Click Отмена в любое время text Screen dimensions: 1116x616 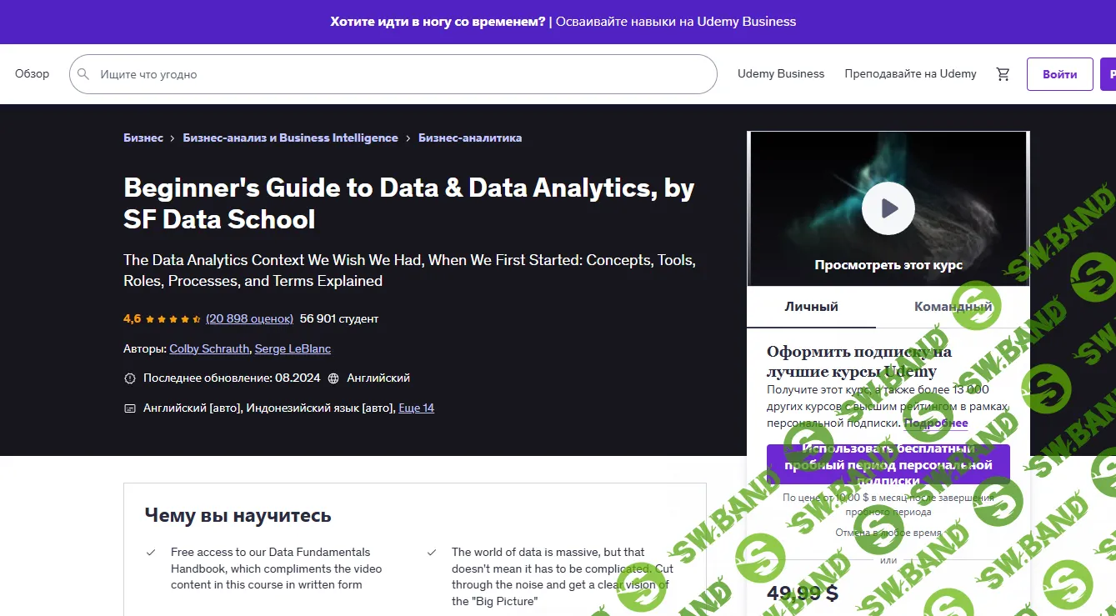click(888, 533)
